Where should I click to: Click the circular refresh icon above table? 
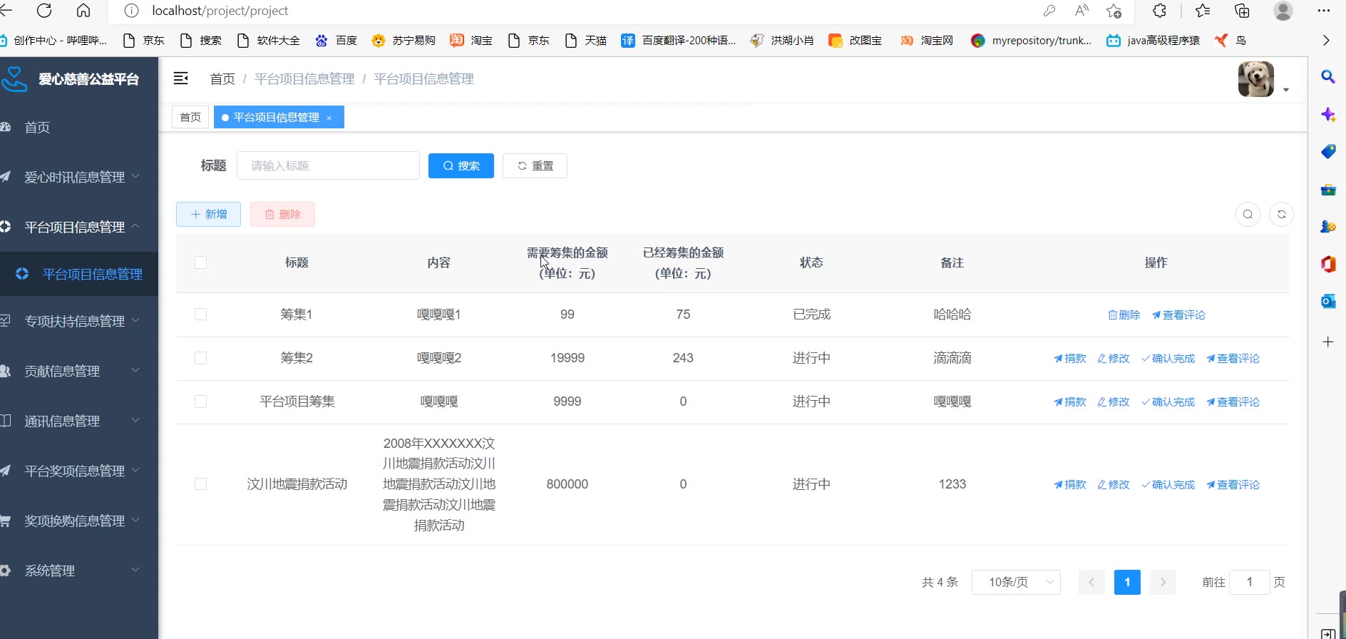click(x=1281, y=214)
